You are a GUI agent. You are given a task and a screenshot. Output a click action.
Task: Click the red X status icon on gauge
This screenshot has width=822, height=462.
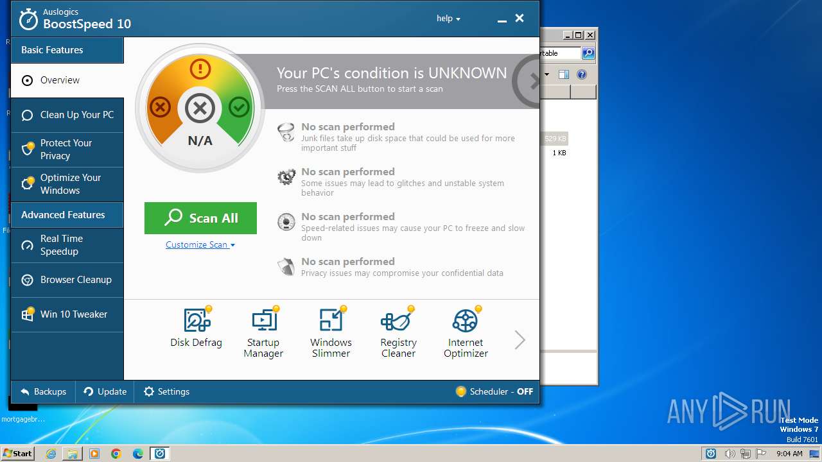[x=160, y=107]
